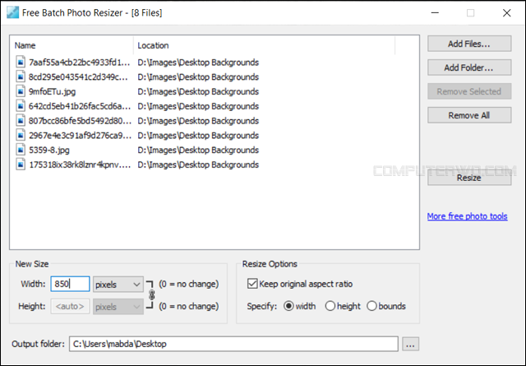Open the Width units pixels dropdown

click(118, 285)
